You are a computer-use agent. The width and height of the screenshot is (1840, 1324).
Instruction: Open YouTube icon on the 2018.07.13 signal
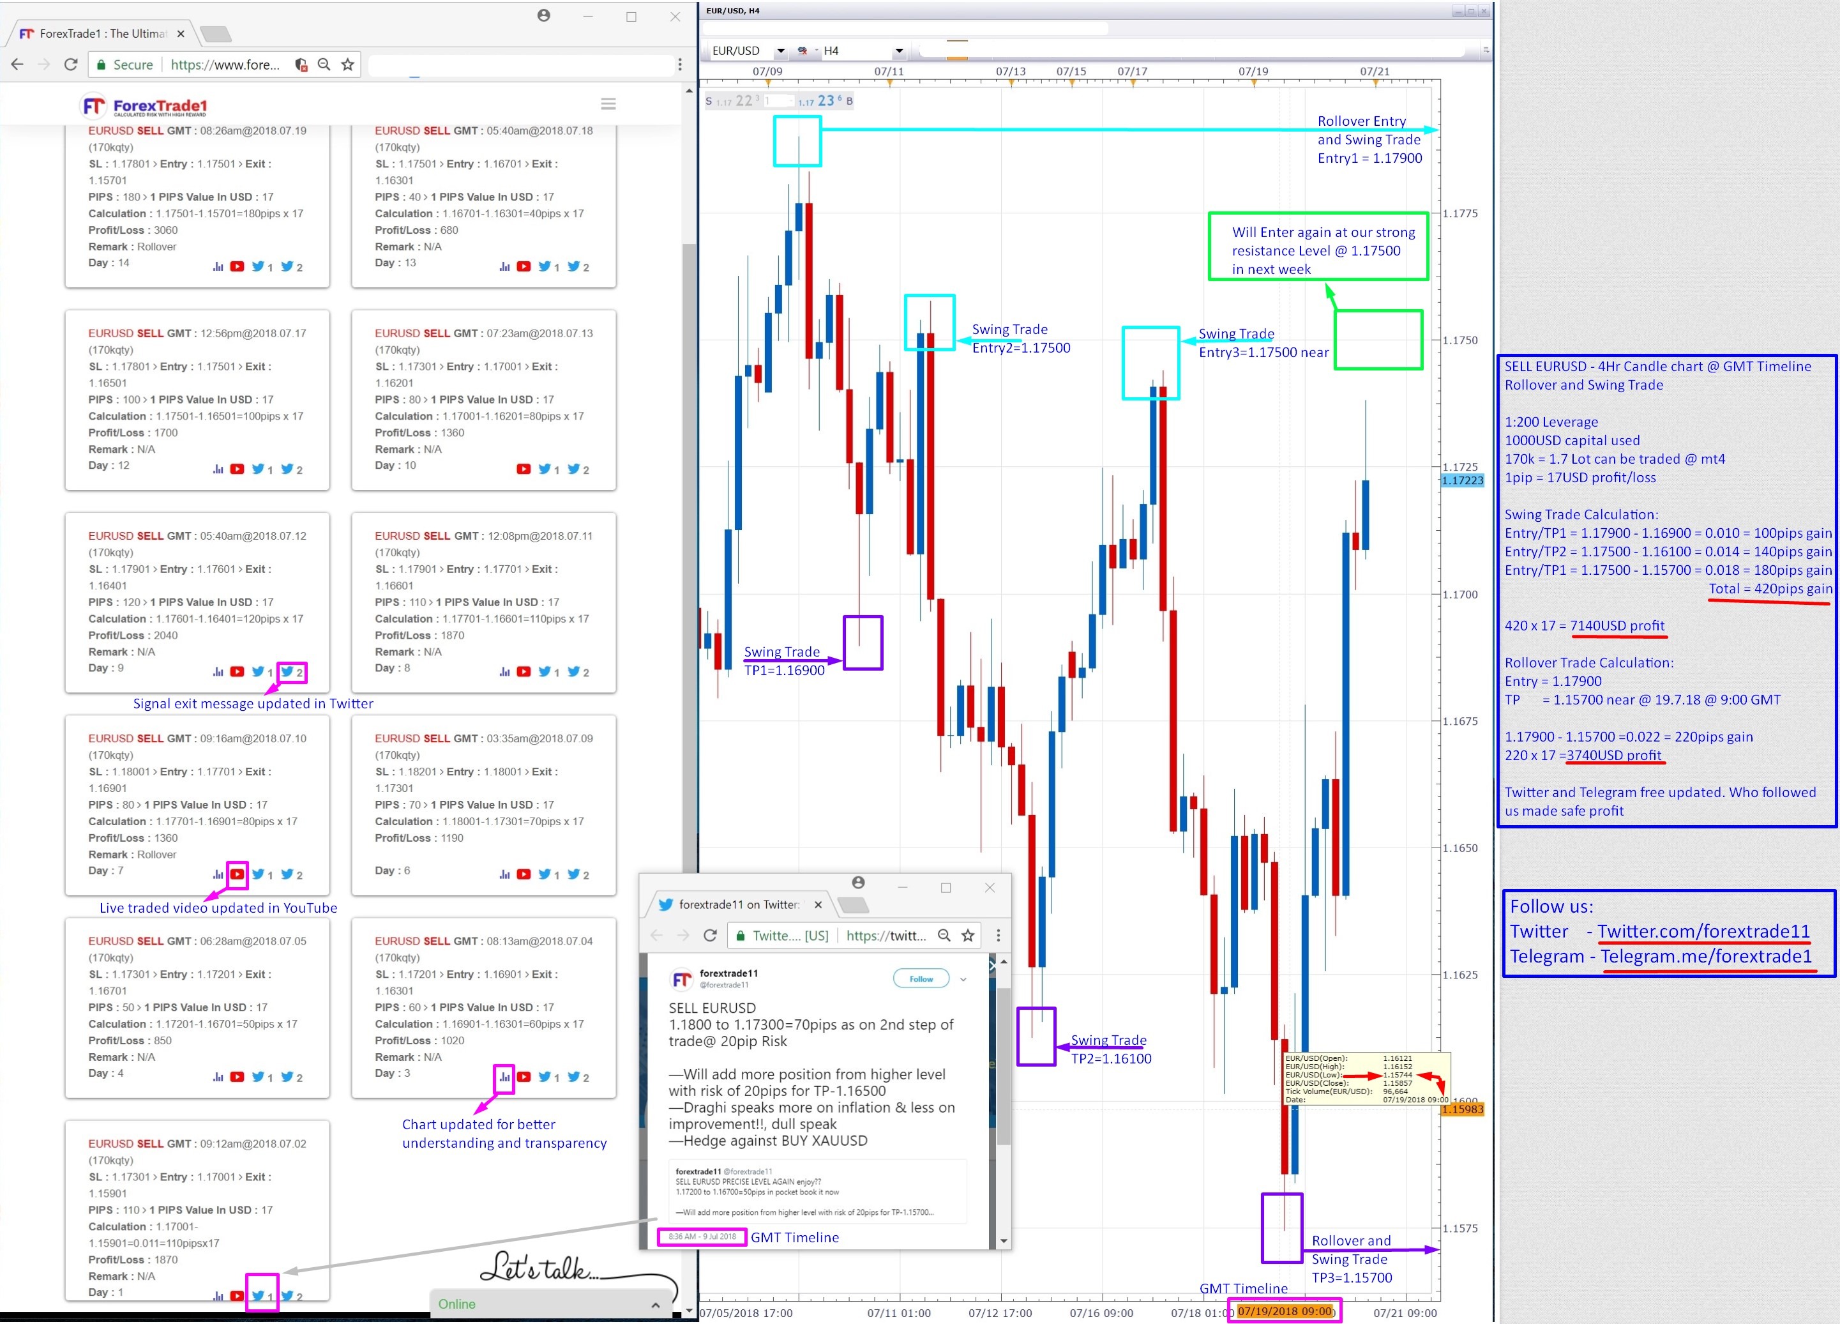pyautogui.click(x=524, y=469)
